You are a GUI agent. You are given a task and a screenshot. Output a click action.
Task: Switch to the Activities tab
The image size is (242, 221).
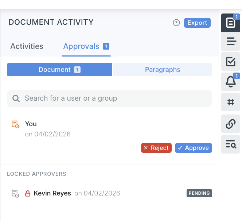27,46
